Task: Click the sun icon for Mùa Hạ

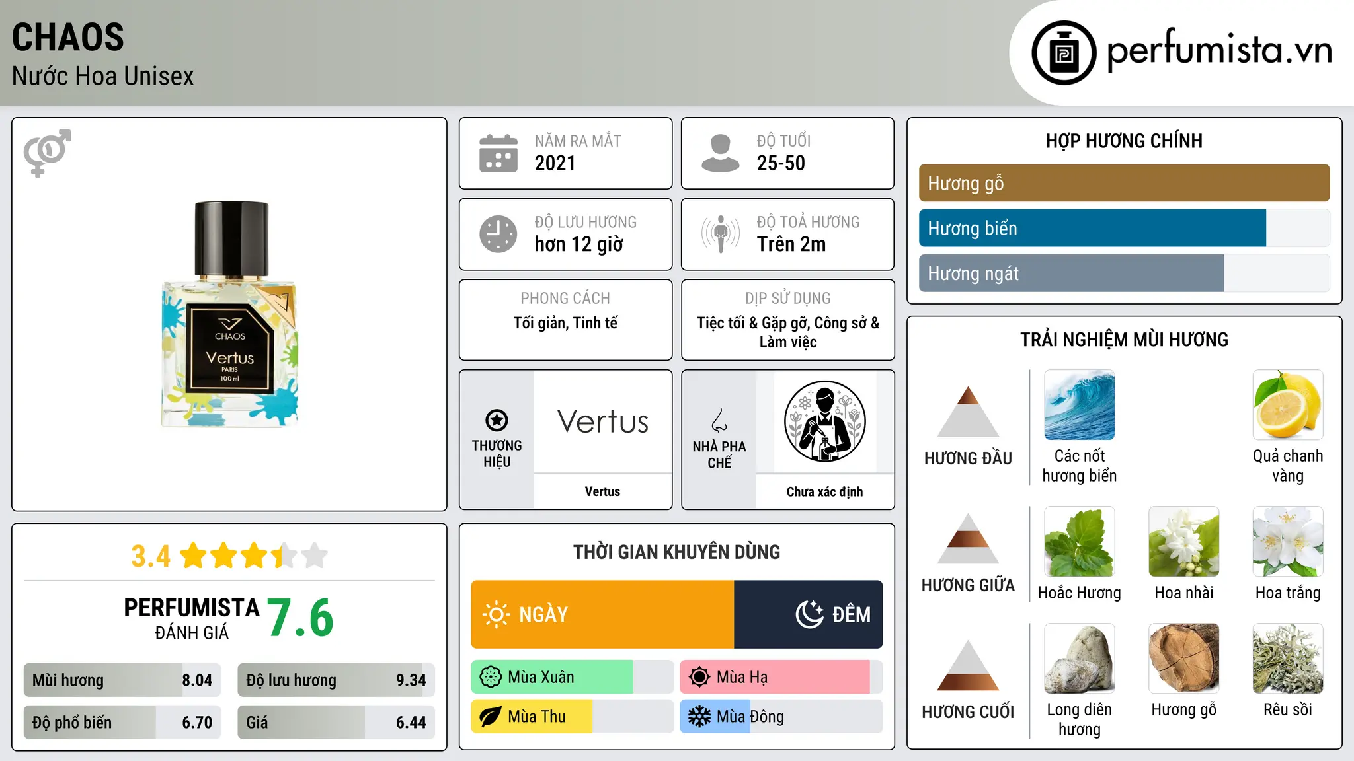Action: point(699,677)
